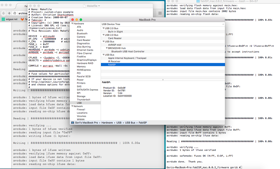Select WWAN under Network
280x169 pixels.
click(81, 119)
